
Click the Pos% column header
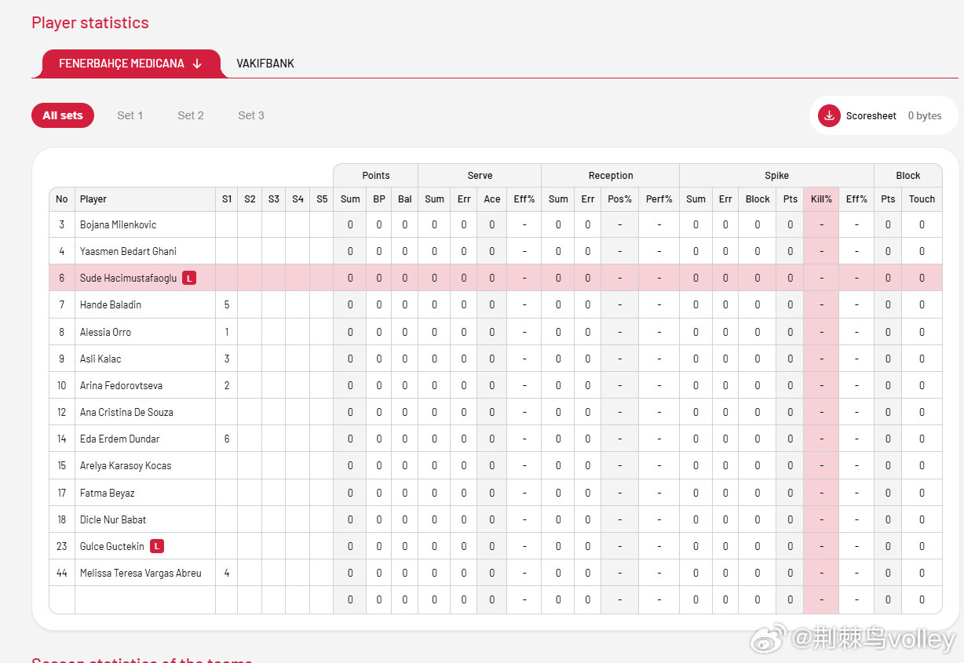point(620,199)
